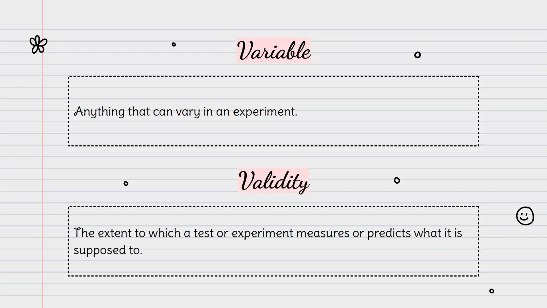Click the circle right of Variable heading
This screenshot has height=308, width=547.
[417, 55]
